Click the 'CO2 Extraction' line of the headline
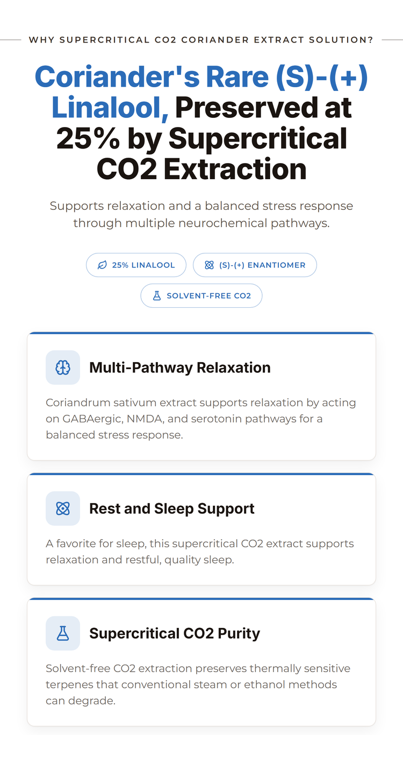The height and width of the screenshot is (763, 403). pos(201,169)
